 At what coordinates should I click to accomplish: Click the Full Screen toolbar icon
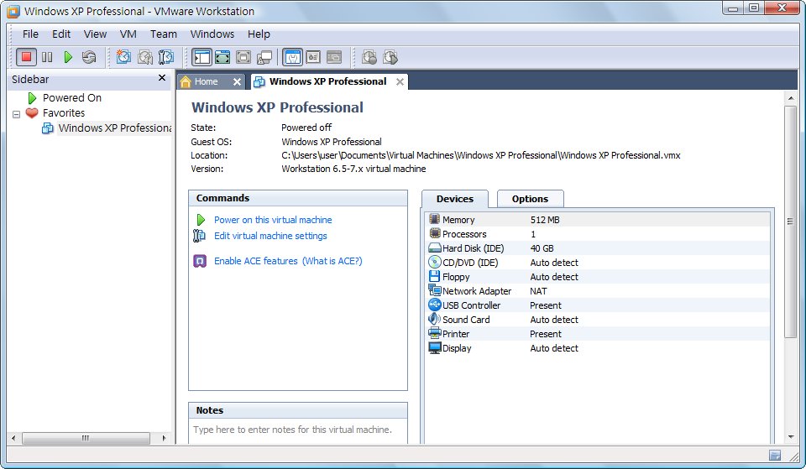pyautogui.click(x=243, y=57)
